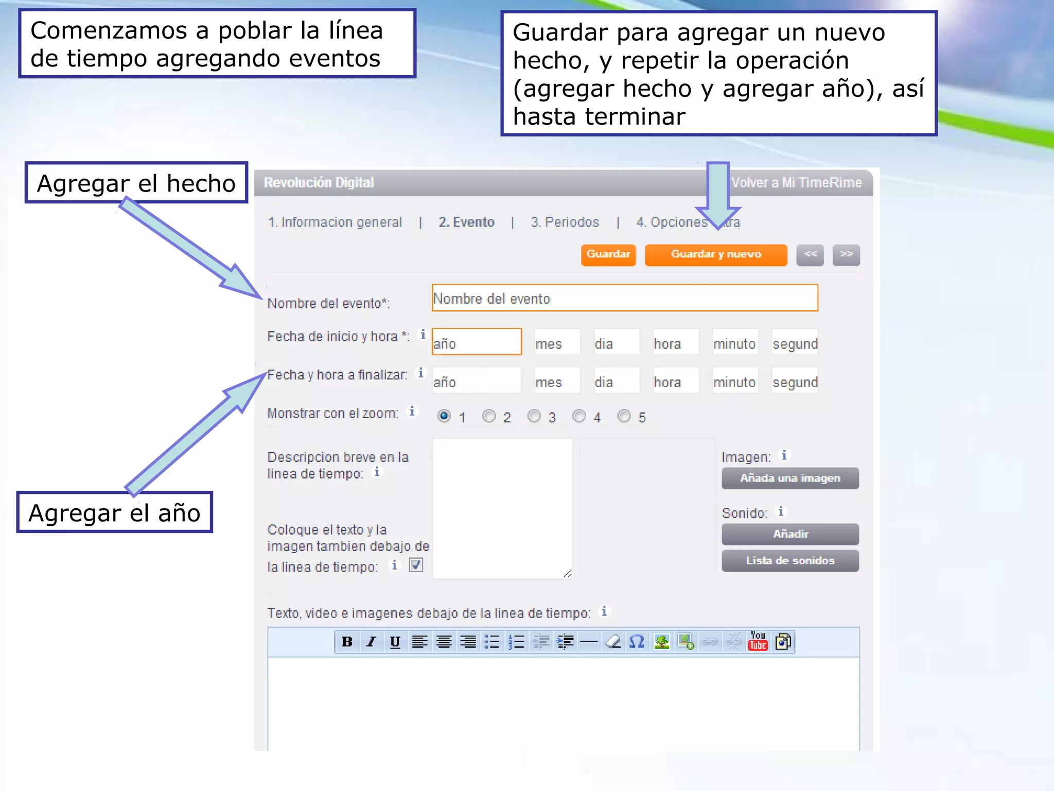The width and height of the screenshot is (1054, 791).
Task: Insert a numbered list
Action: (x=516, y=642)
